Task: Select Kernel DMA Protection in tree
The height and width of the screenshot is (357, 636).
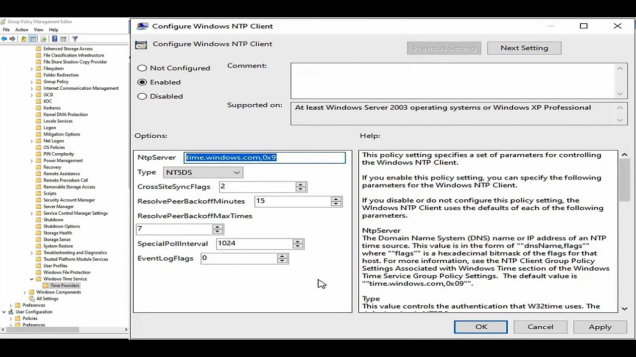Action: pos(66,115)
